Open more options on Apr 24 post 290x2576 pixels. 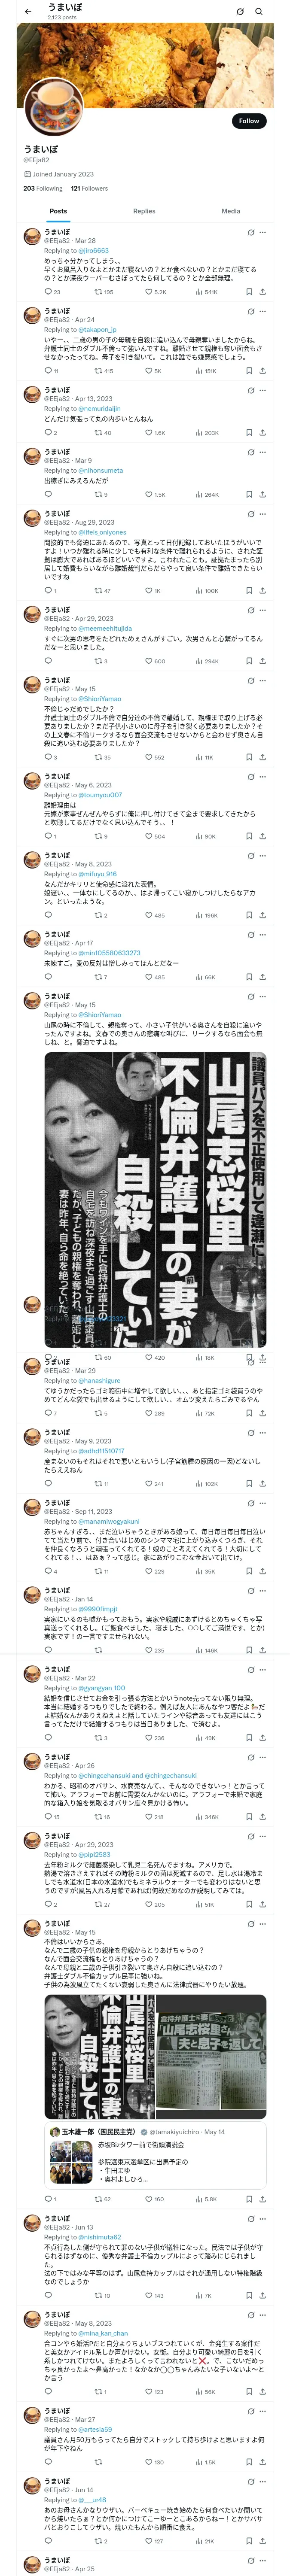tap(262, 310)
